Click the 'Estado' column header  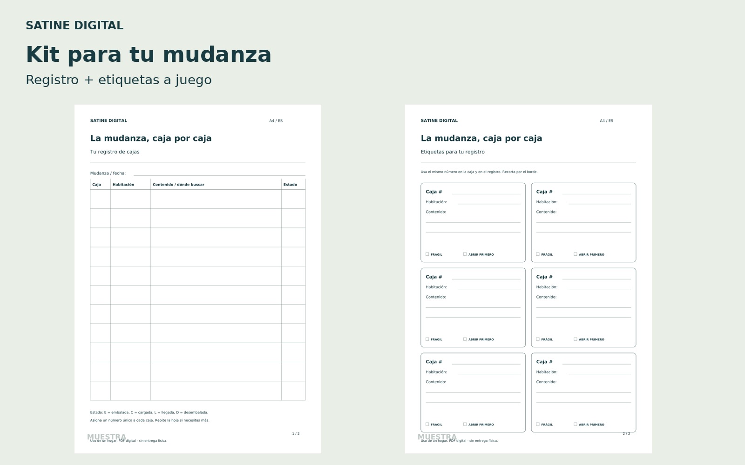point(290,185)
